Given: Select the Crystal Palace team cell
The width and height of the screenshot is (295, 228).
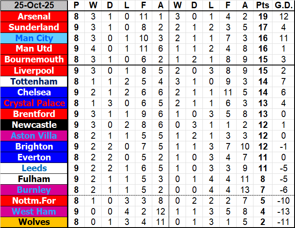Looking at the screenshot, I should tap(34, 103).
